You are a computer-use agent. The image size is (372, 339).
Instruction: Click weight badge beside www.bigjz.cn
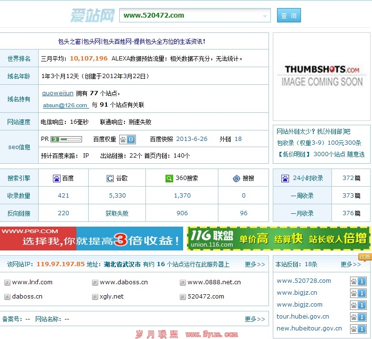pos(358,293)
